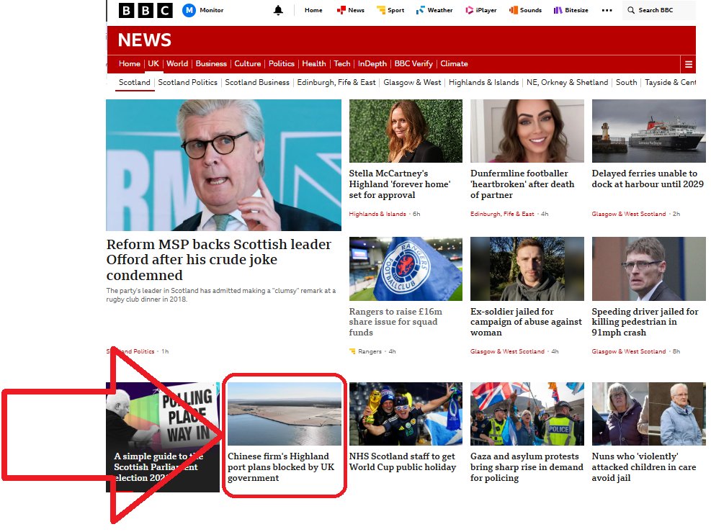This screenshot has height=532, width=711.
Task: Select BBC Verify in the news navigation
Action: [x=413, y=64]
